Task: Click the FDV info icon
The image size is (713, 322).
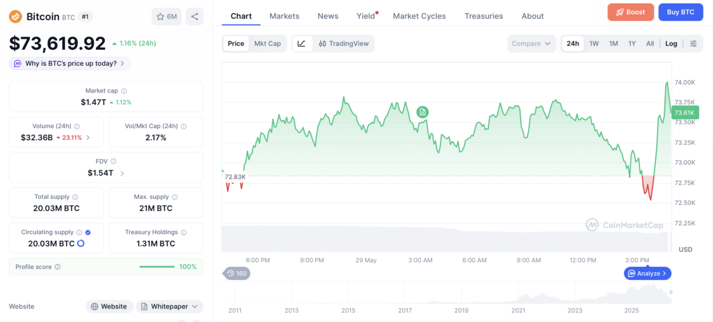Action: (113, 161)
